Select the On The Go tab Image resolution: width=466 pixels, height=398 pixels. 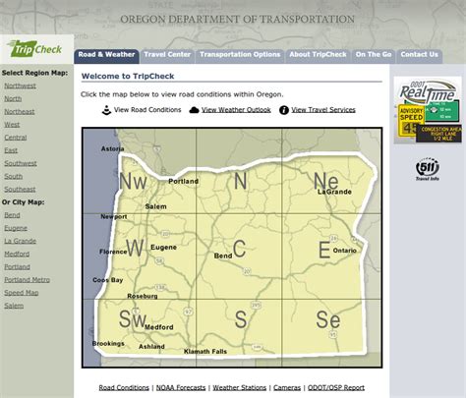[374, 55]
